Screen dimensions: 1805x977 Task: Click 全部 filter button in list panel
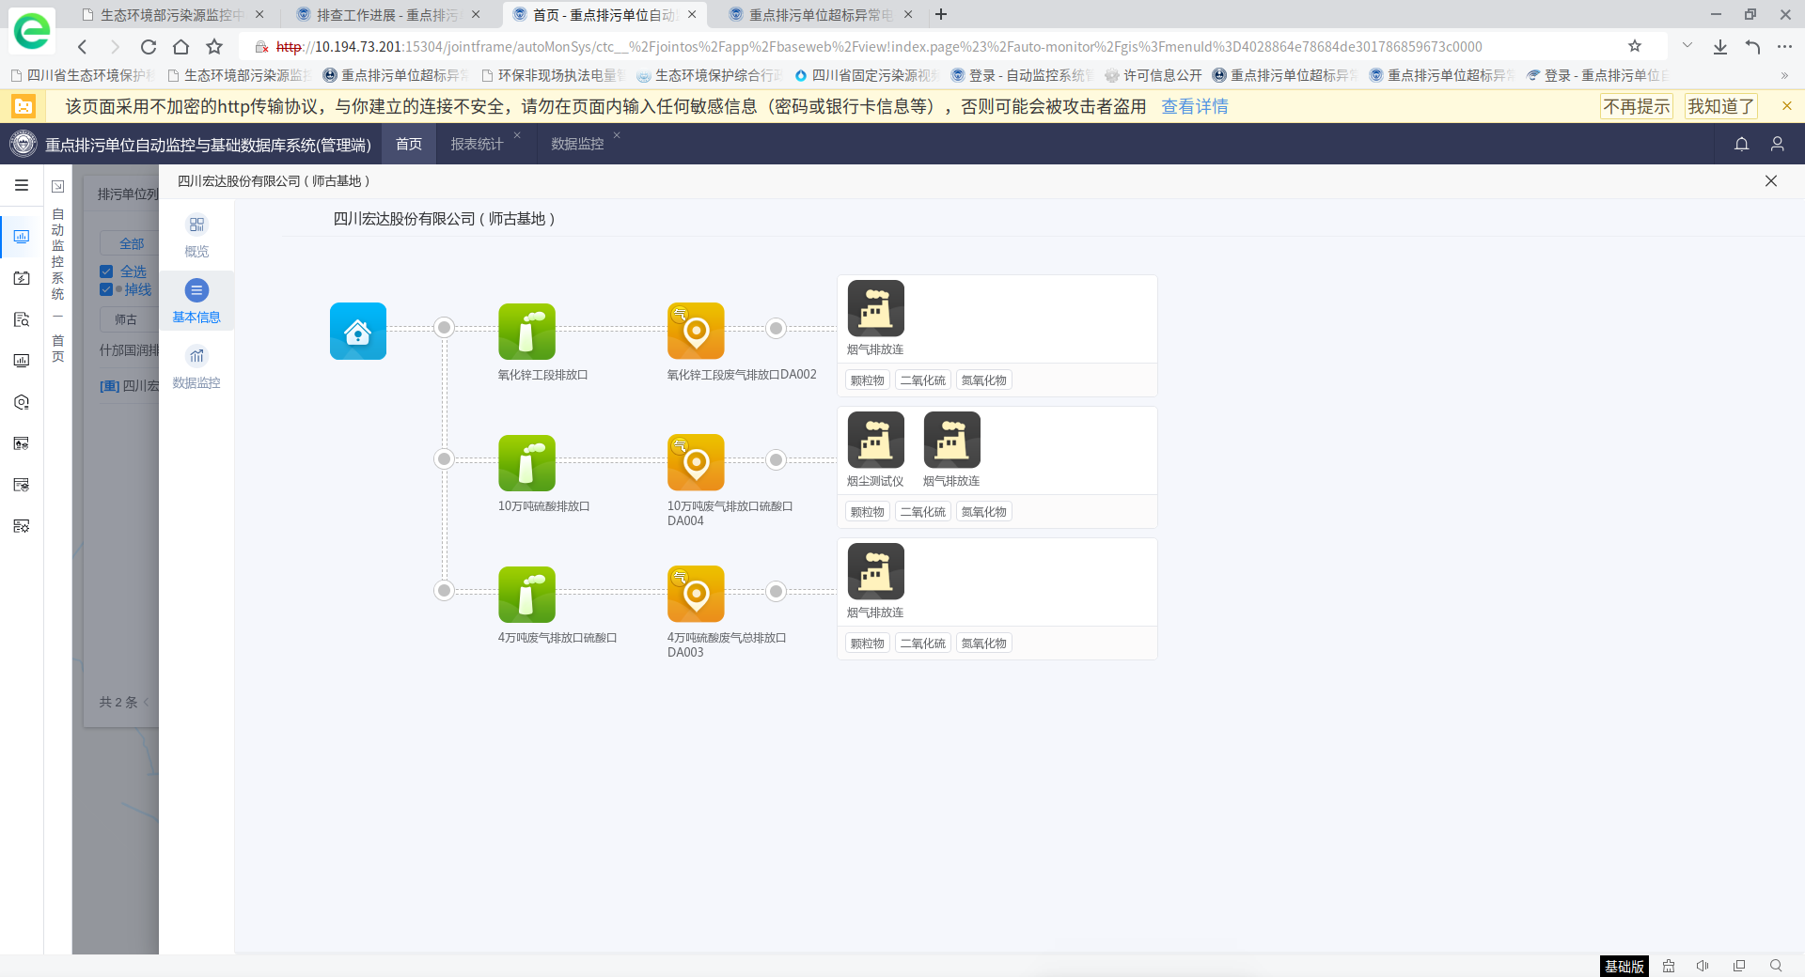(x=132, y=243)
